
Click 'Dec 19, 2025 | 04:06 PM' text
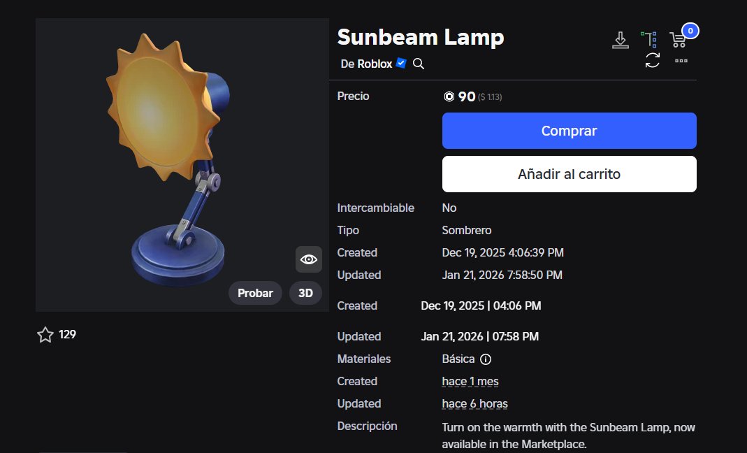point(481,305)
